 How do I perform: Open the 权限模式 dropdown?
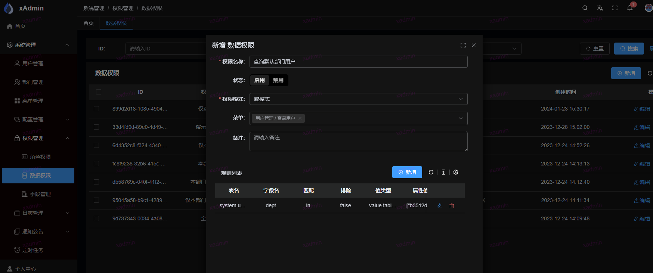(359, 99)
